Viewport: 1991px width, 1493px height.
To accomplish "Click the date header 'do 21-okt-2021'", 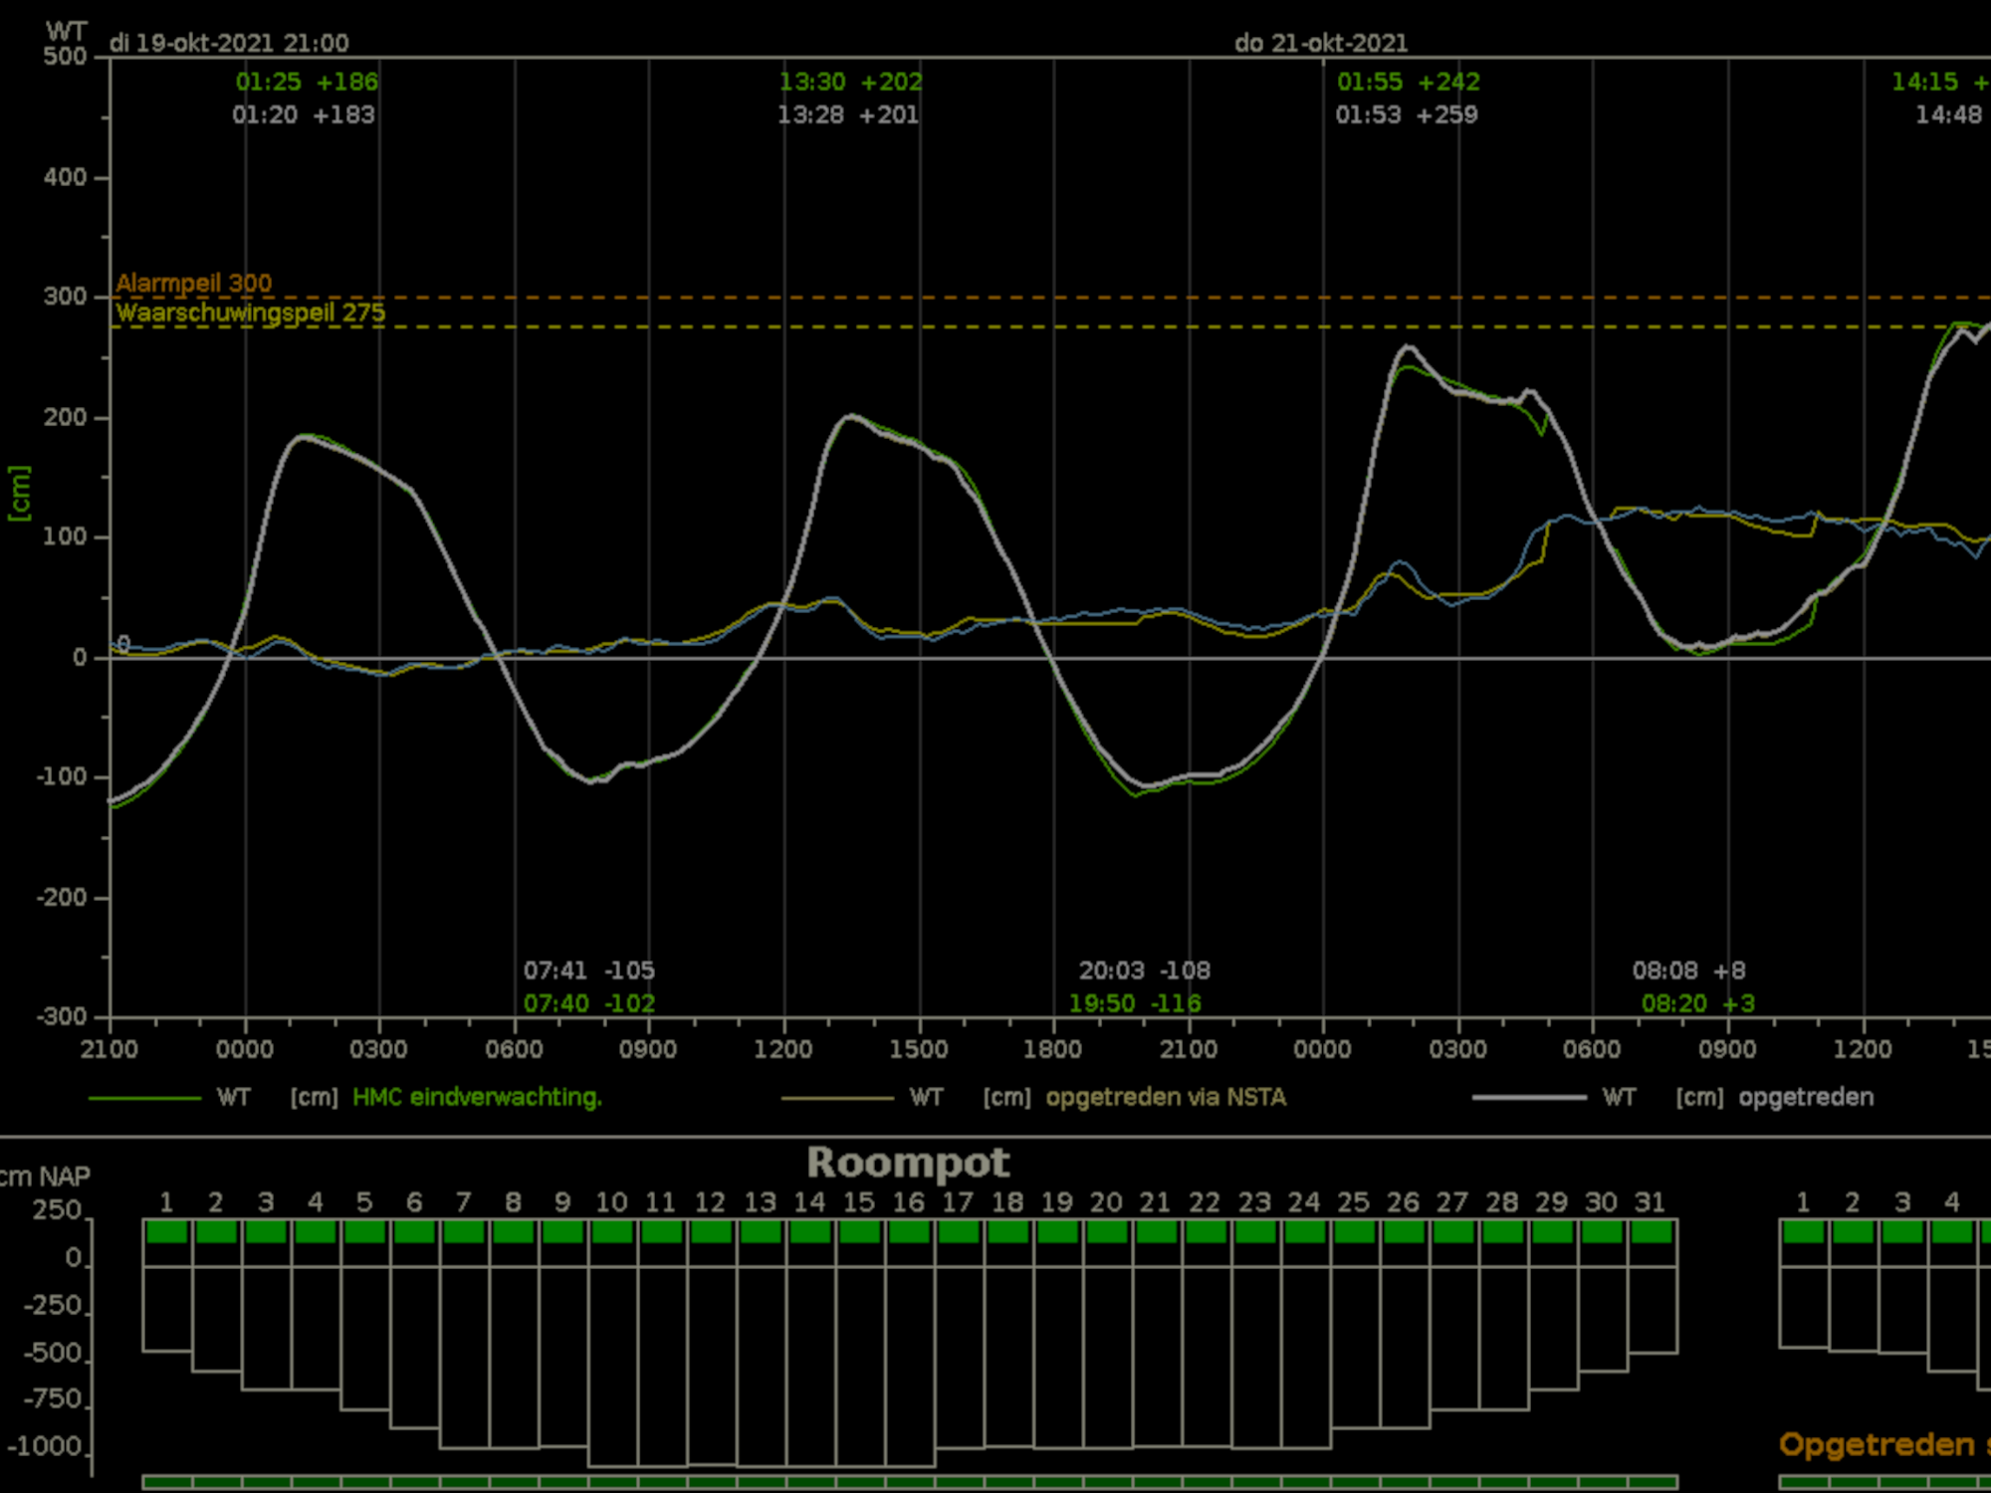I will [1321, 44].
